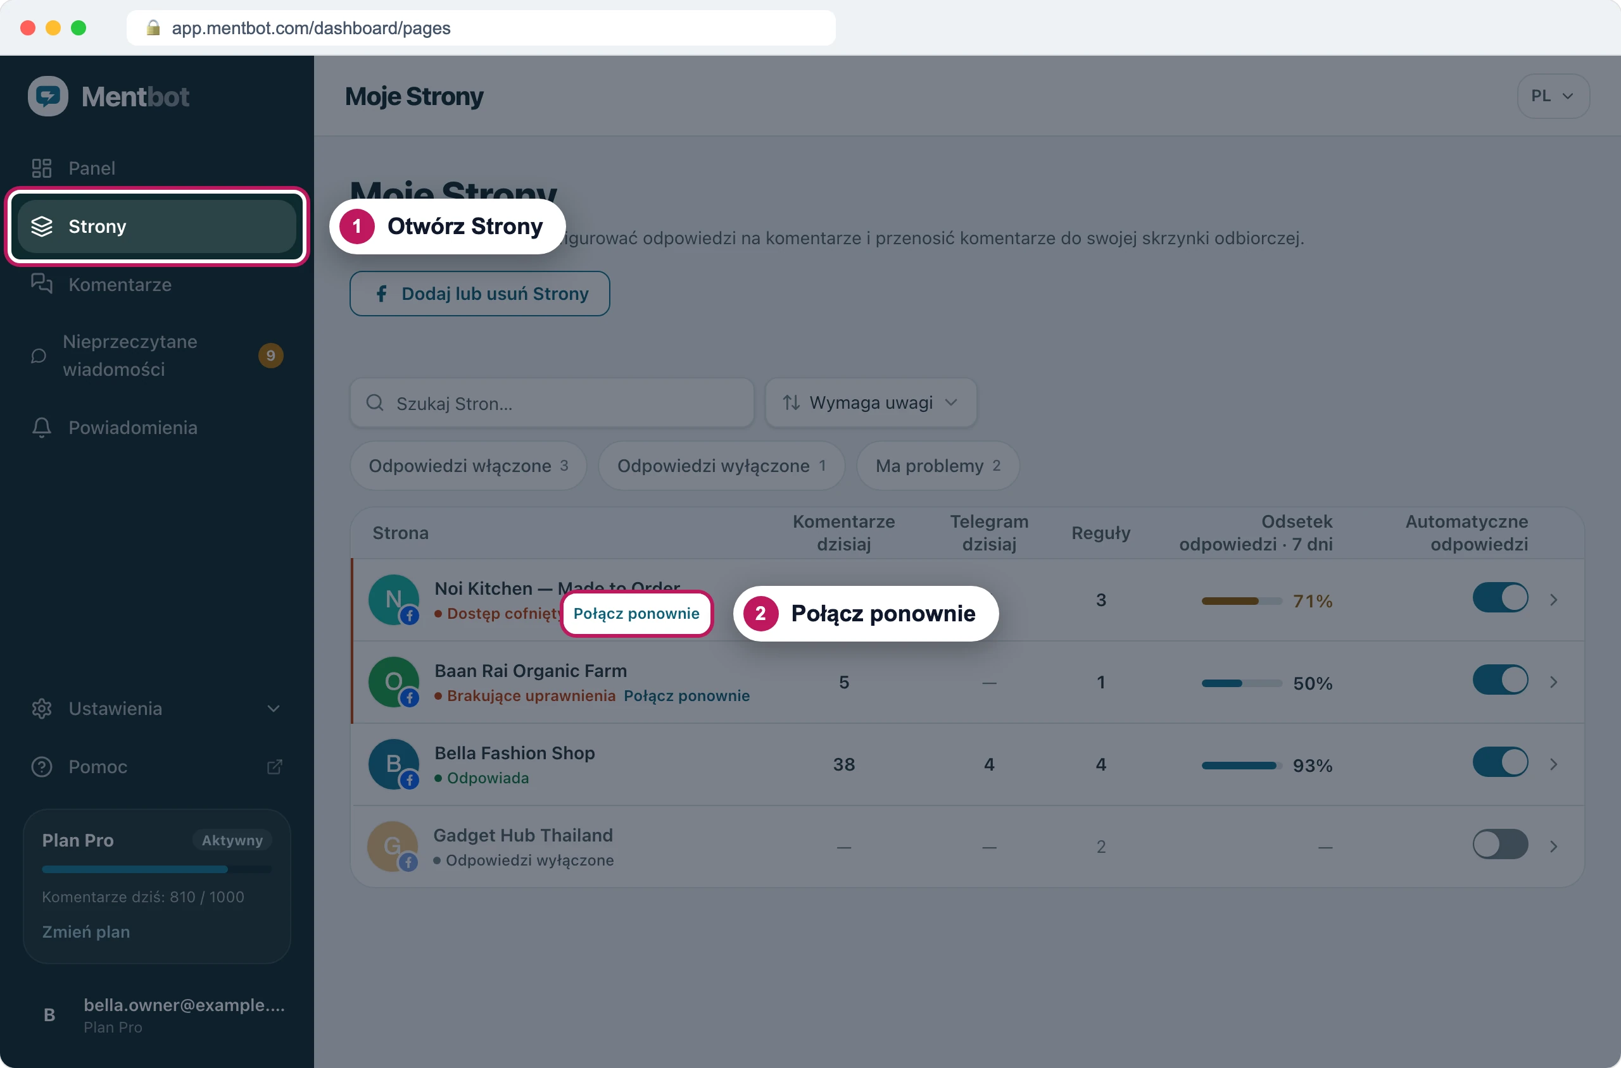
Task: Open the Wymaga uwagi sort dropdown
Action: coord(871,402)
